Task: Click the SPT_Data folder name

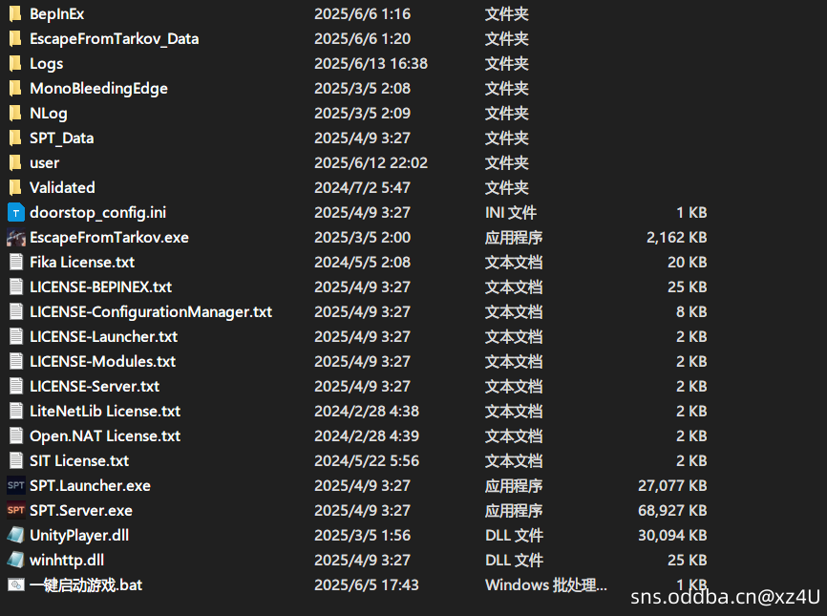Action: [62, 138]
